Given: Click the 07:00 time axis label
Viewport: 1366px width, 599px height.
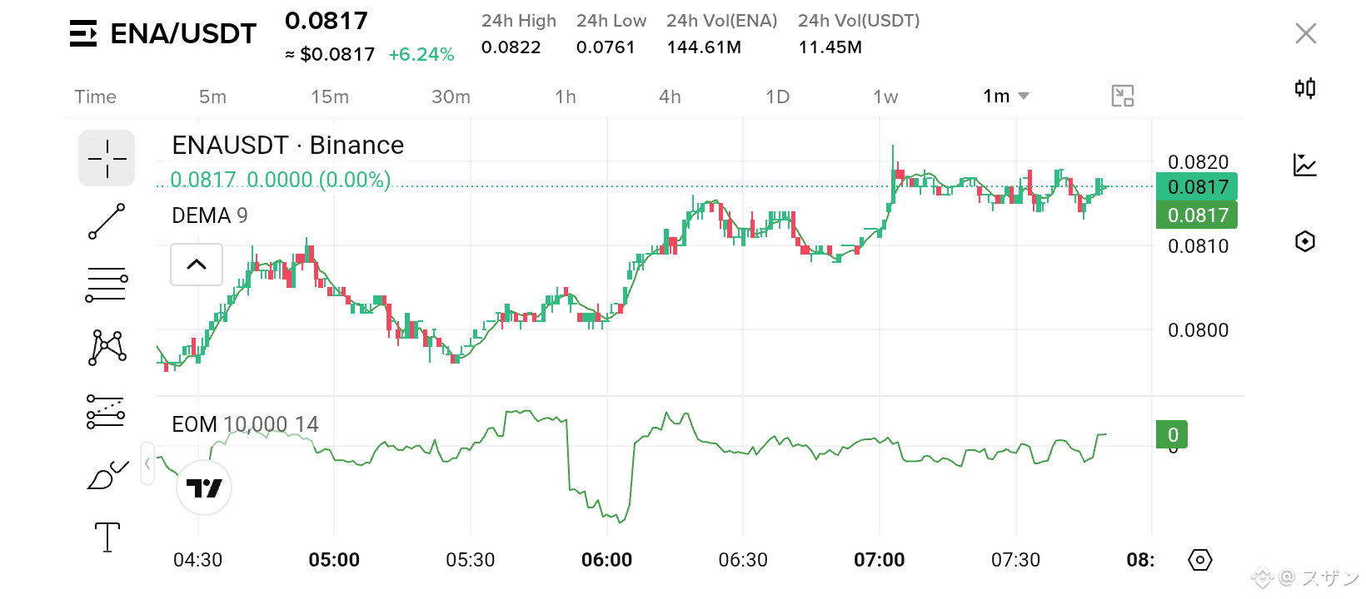Looking at the screenshot, I should click(x=879, y=560).
